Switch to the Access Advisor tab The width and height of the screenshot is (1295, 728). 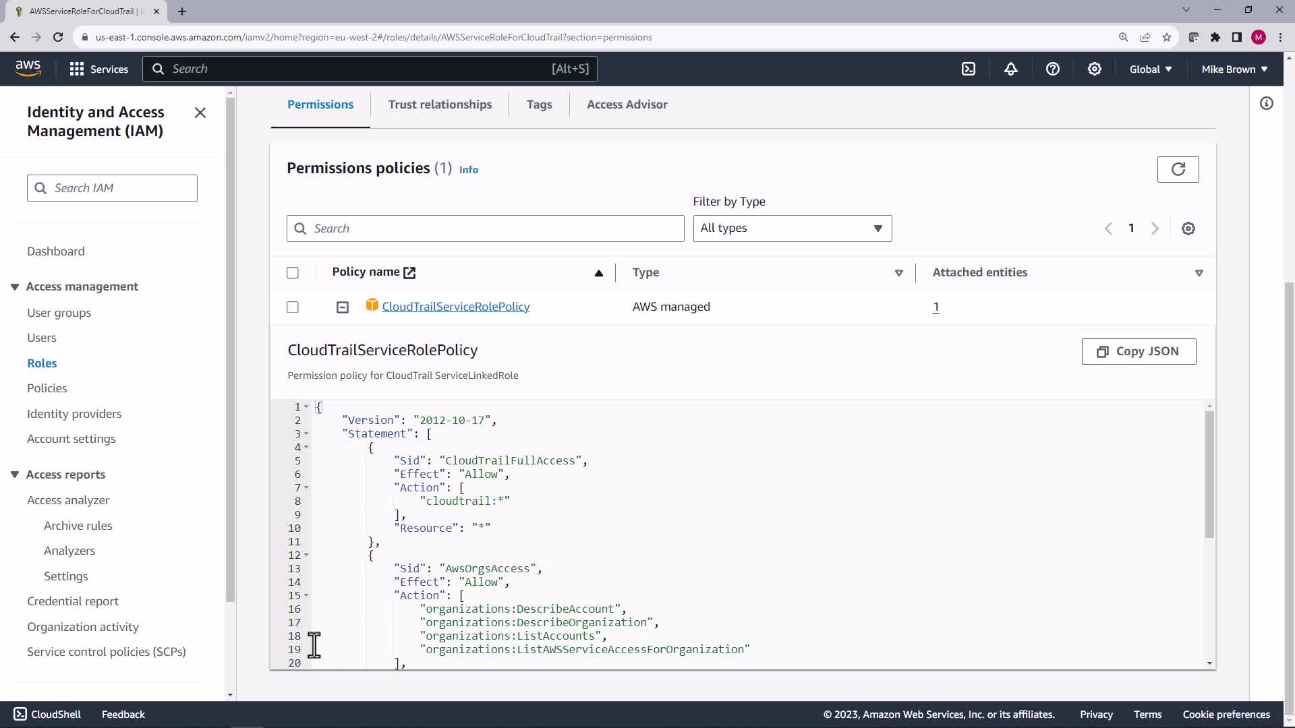tap(627, 104)
